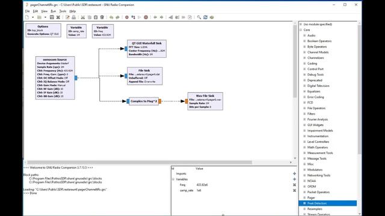Reload the block library
385x216 pixels.
pyautogui.click(x=205, y=17)
